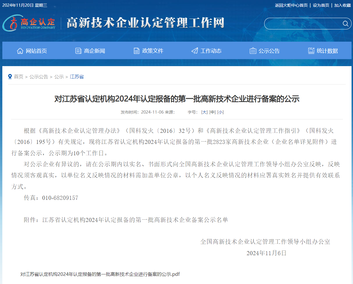
Task: Go to 公示公告 in breadcrumb
Action: click(39, 77)
